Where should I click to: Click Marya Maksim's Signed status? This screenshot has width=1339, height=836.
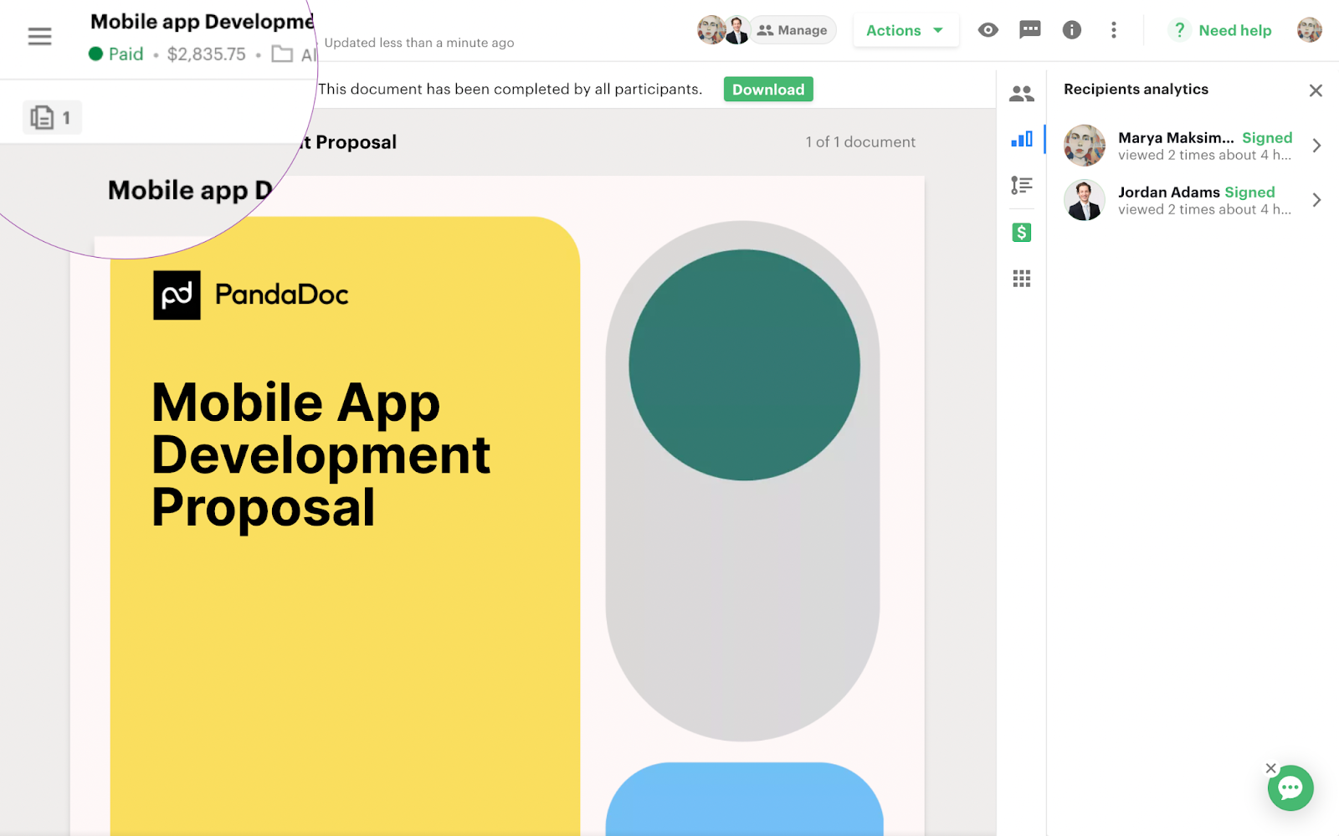click(x=1267, y=138)
